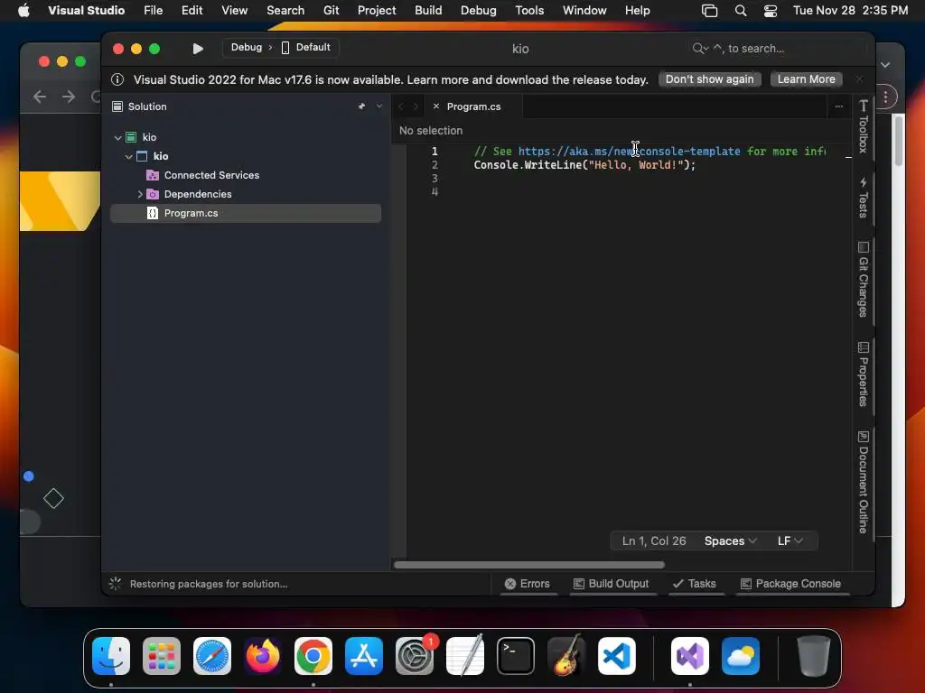Open the Errors pad

click(528, 584)
